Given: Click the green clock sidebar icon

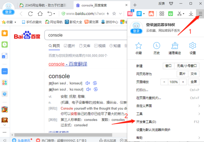Looking at the screenshot, I should click(x=4, y=45).
